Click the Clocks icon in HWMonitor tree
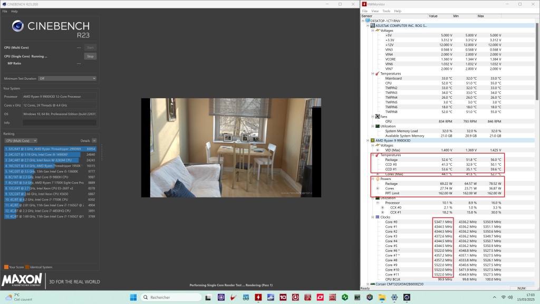This screenshot has height=304, width=540. tap(378, 217)
